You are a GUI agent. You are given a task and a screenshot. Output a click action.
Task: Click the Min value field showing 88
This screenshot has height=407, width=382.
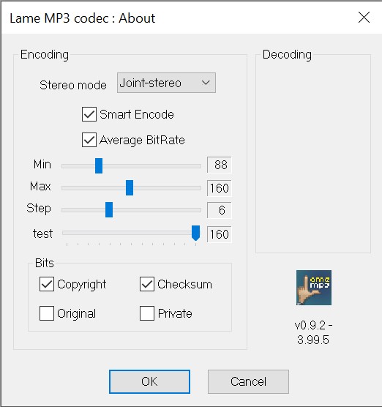[x=220, y=165]
